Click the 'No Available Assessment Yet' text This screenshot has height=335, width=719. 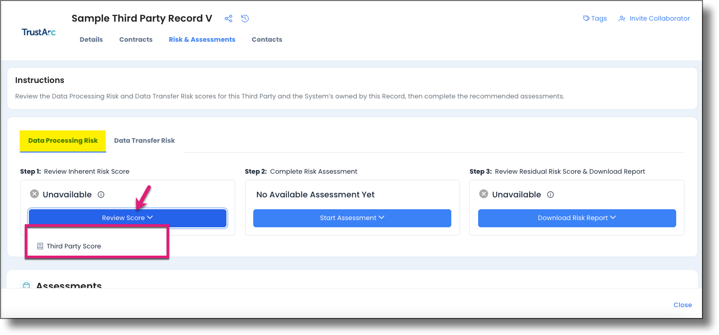316,194
